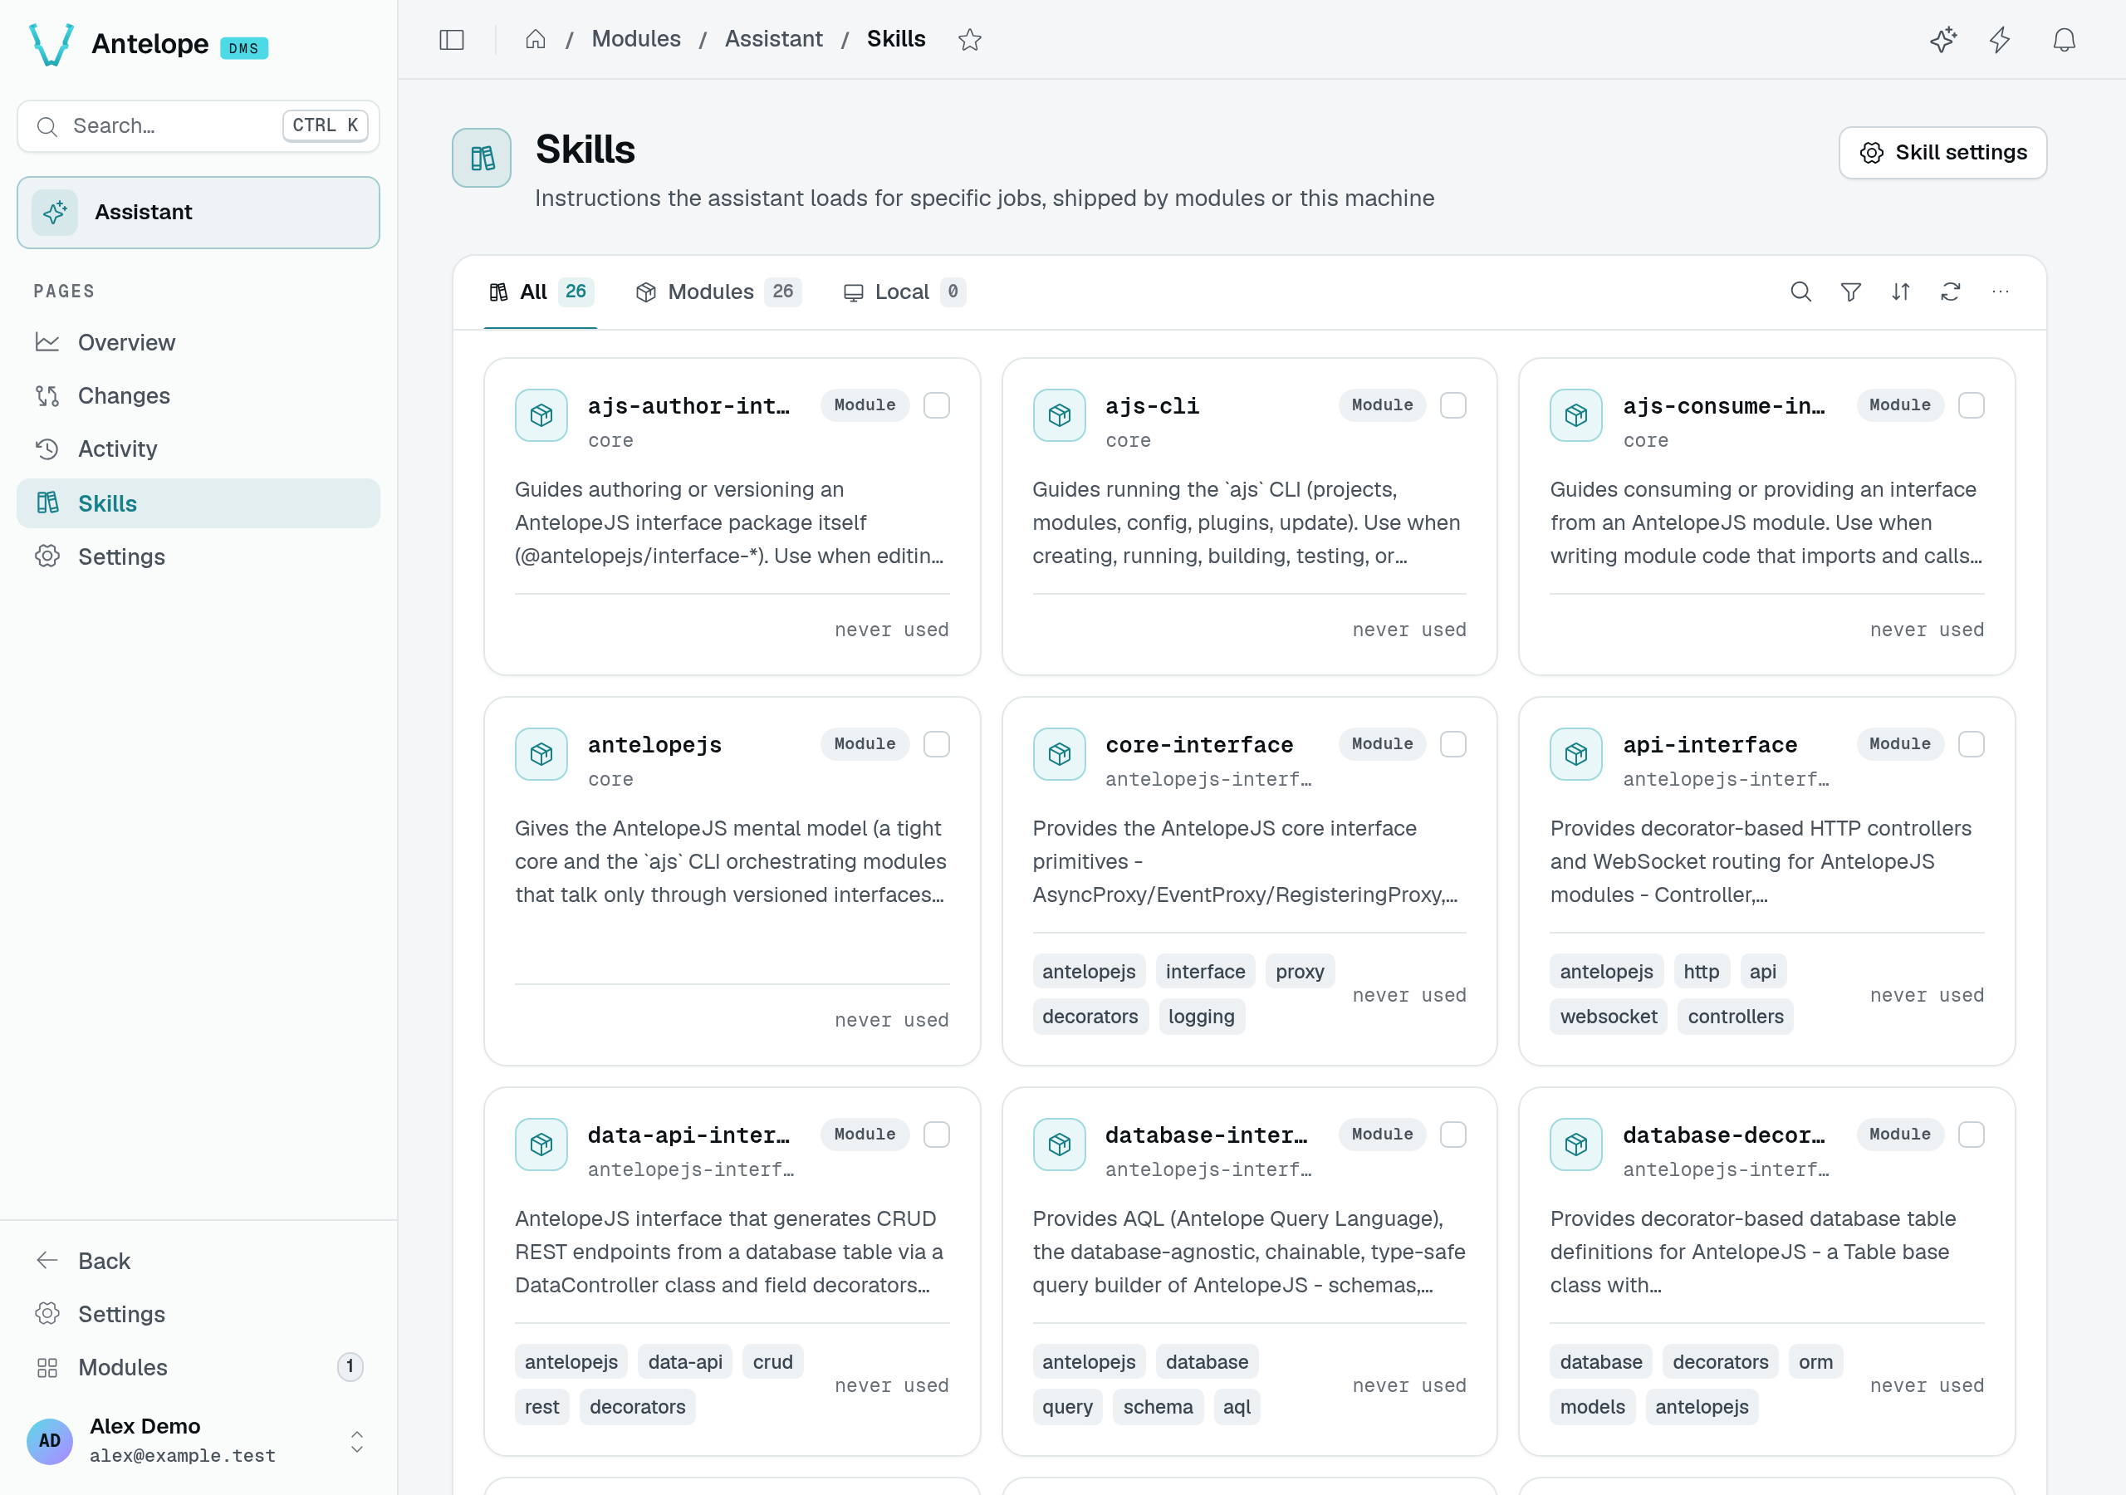The height and width of the screenshot is (1495, 2126).
Task: Open the more options ellipsis menu
Action: (2000, 292)
